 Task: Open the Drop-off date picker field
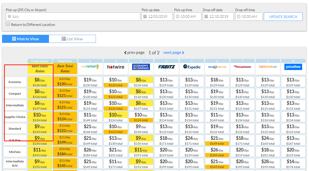click(218, 16)
